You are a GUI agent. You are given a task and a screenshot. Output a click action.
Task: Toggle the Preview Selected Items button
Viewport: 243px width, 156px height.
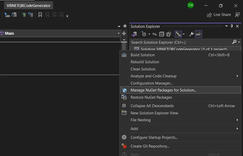pos(198,34)
